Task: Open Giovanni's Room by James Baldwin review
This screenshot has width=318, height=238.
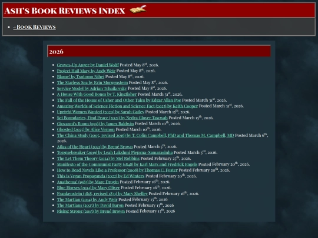Action: 95,123
